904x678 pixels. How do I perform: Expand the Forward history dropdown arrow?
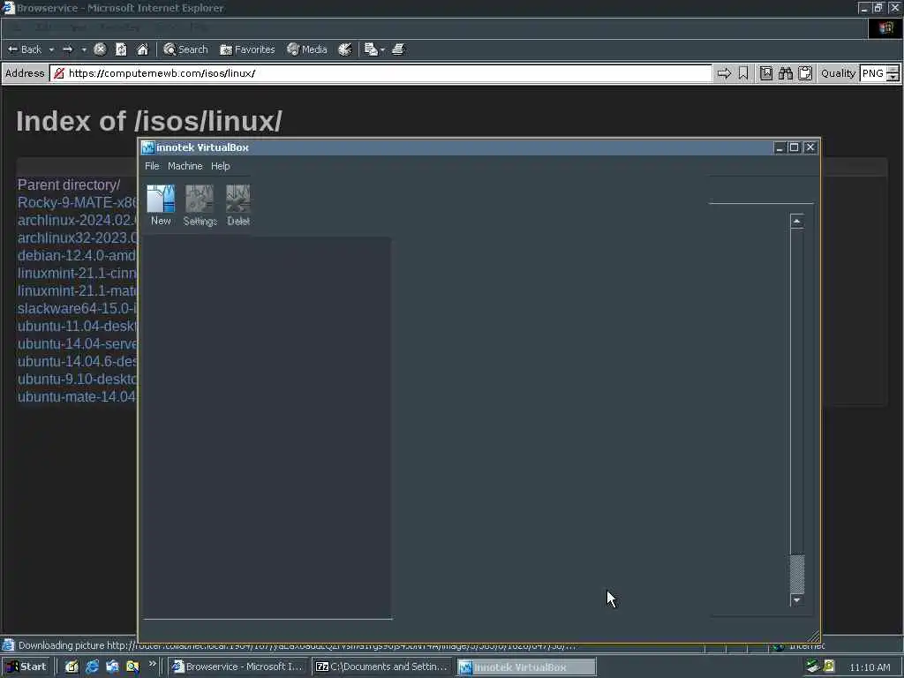(84, 49)
